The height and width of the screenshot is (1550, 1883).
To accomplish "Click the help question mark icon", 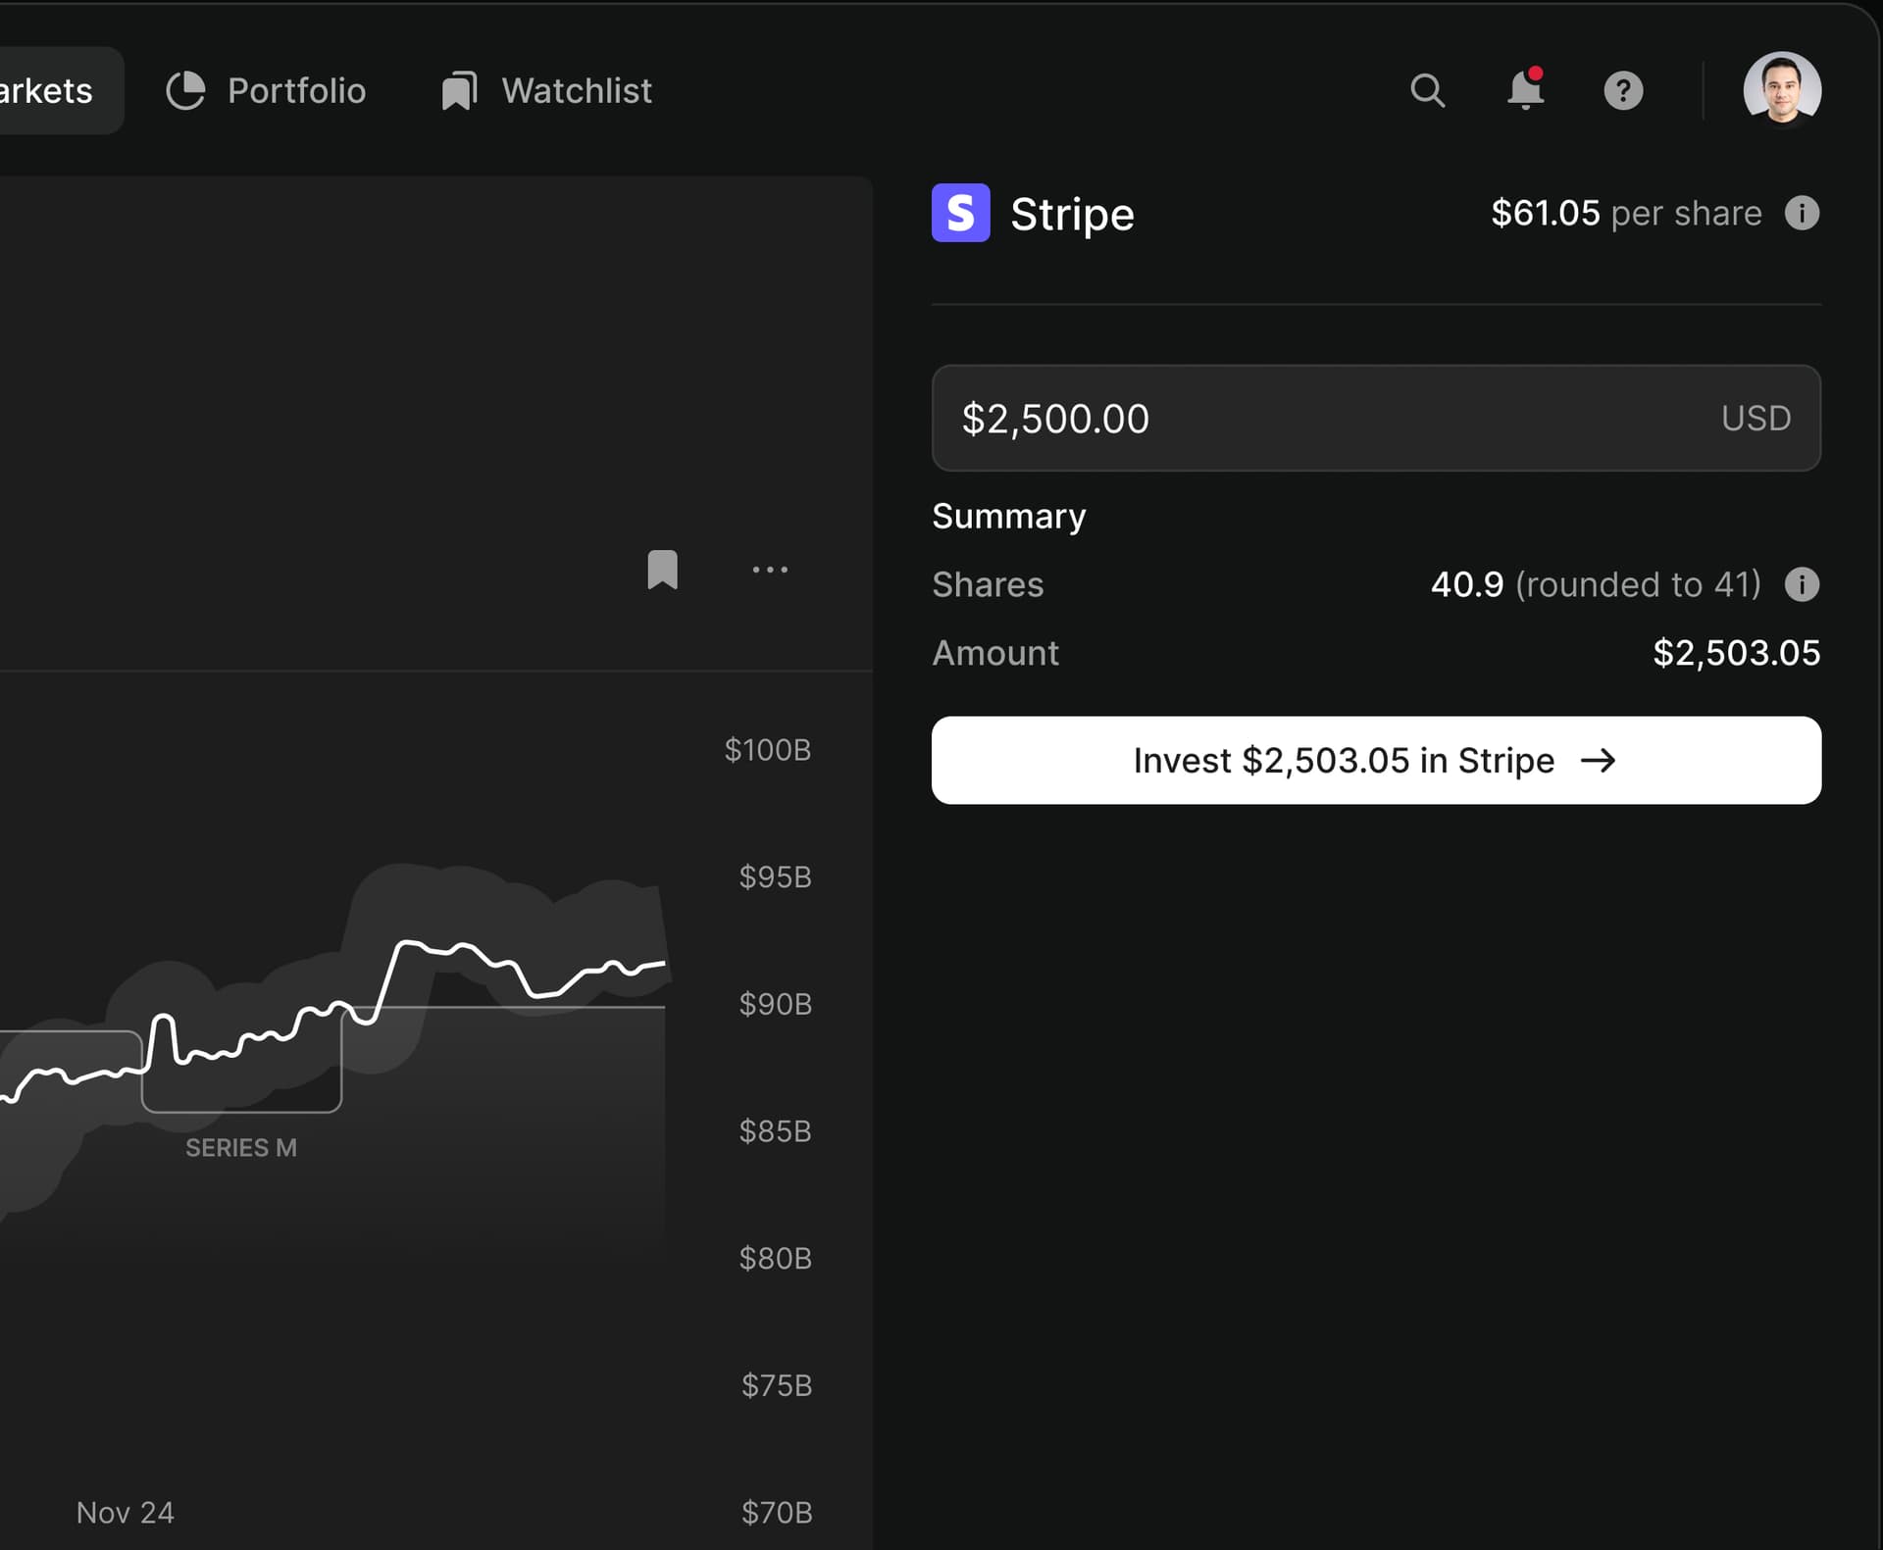I will [x=1623, y=90].
